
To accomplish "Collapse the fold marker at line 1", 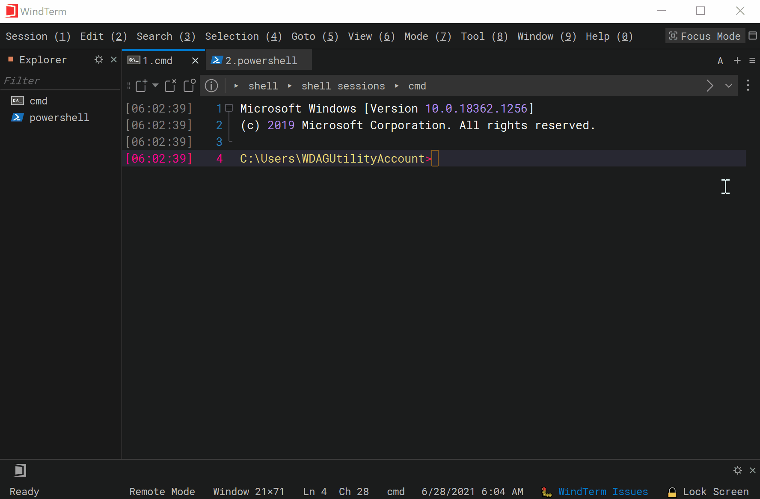I will pos(229,108).
